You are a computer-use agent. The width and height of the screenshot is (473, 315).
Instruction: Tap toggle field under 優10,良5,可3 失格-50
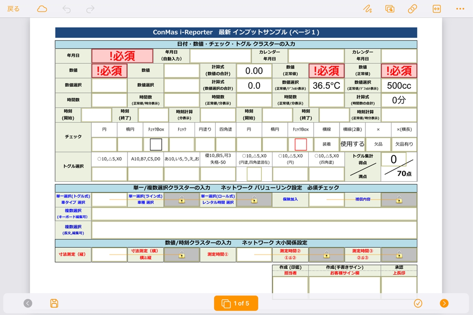point(218,174)
